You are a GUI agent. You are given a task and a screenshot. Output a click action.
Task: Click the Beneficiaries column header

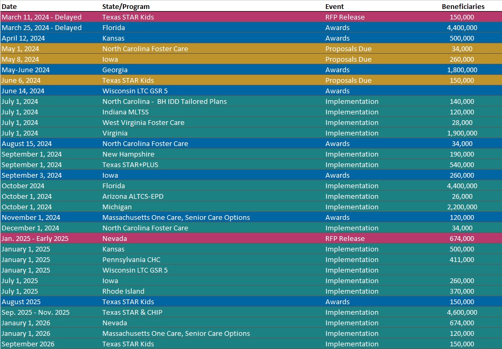[x=462, y=6]
